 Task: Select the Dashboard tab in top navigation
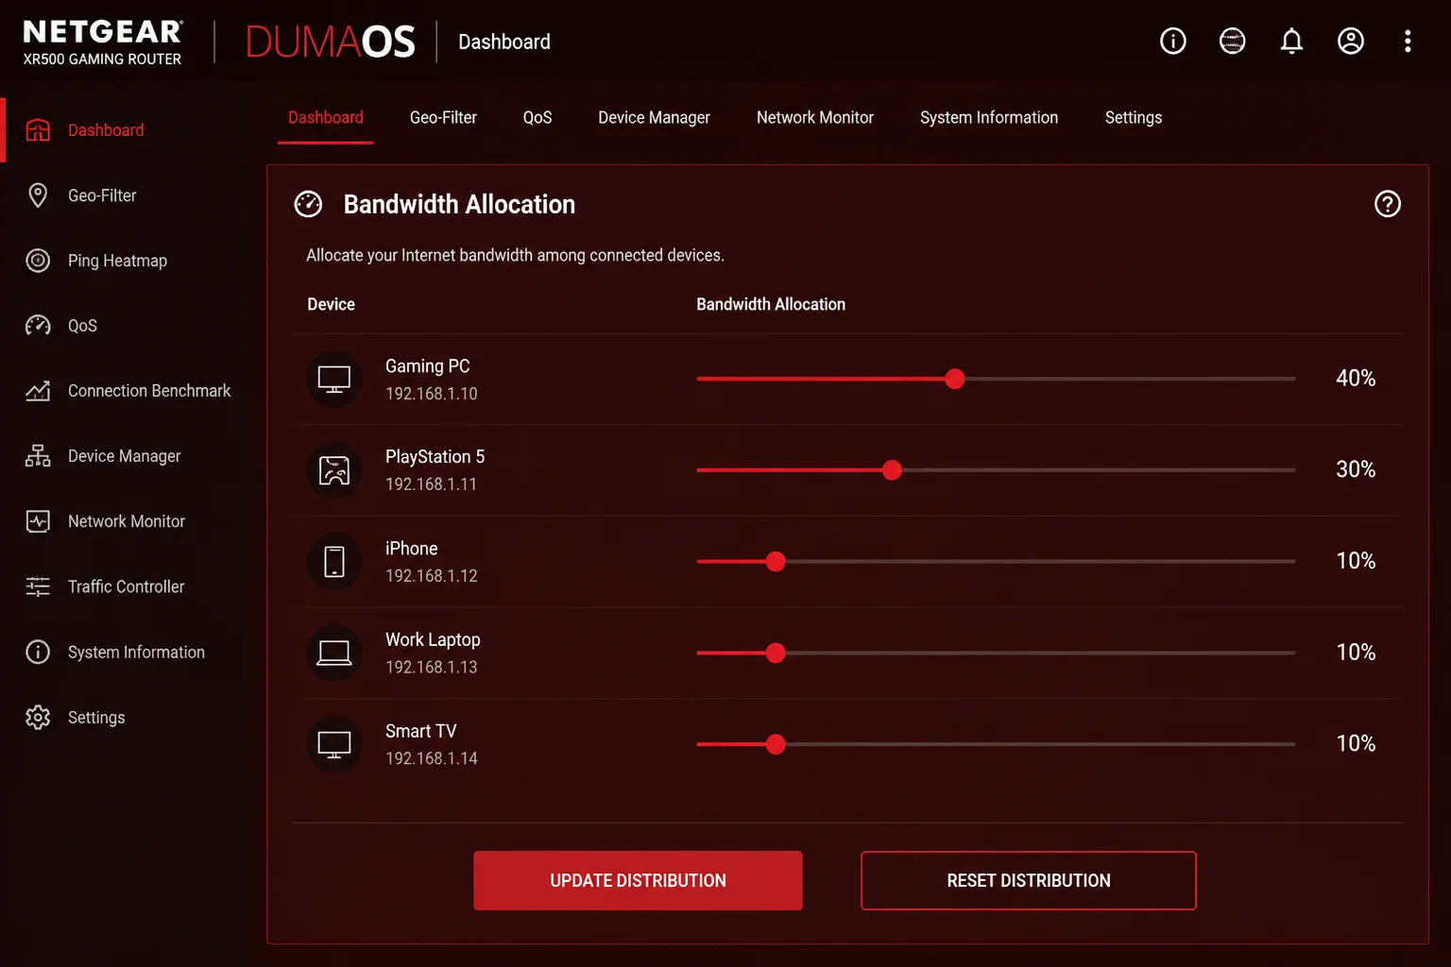(x=325, y=117)
